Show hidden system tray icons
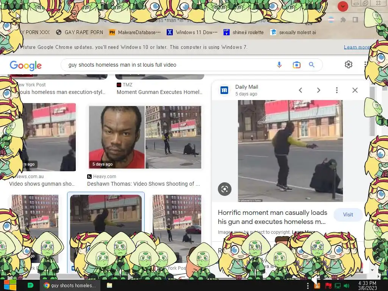 (308, 286)
